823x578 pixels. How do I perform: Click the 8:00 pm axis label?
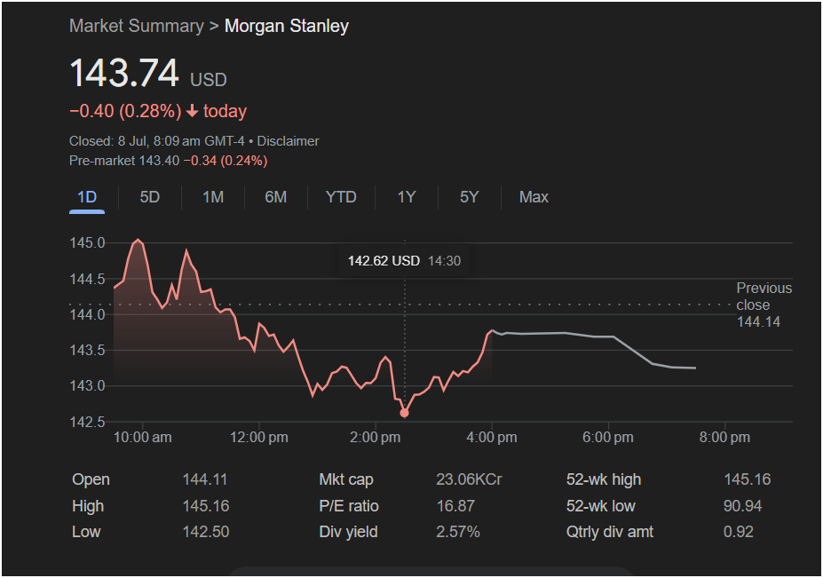(x=724, y=438)
